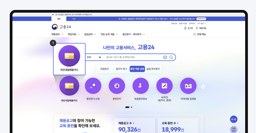
Task: Open the 미래내일 일경험 ID card icon
Action: pos(188,86)
